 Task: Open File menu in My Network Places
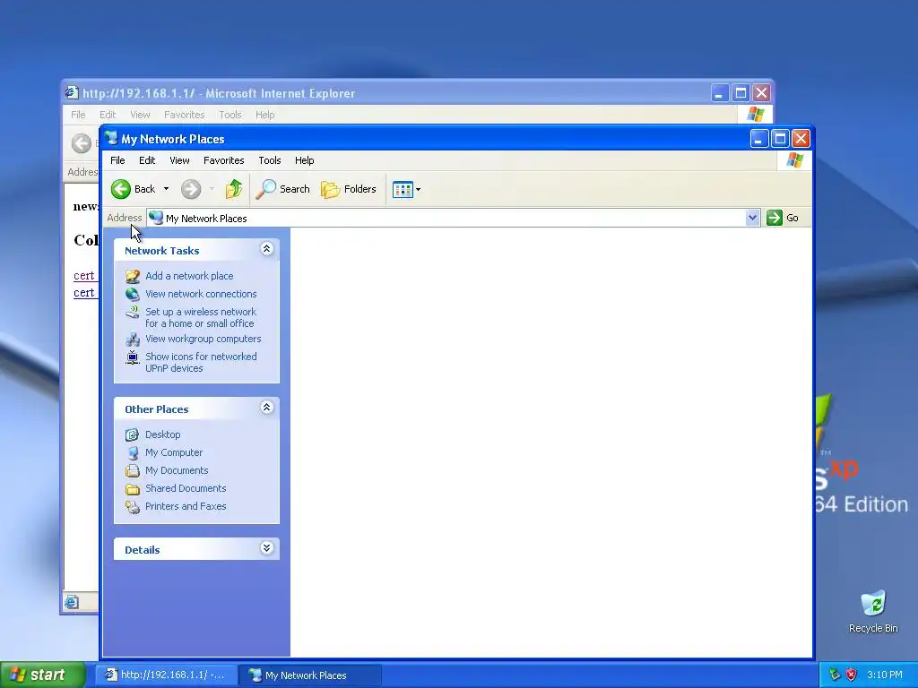(117, 160)
